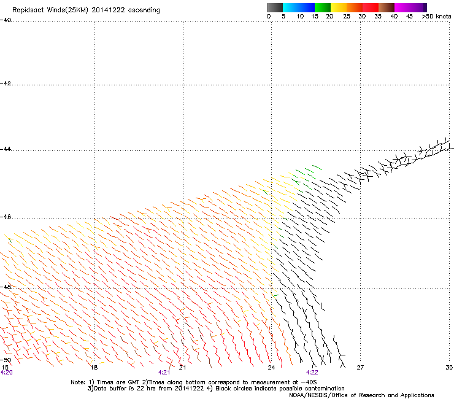Click the longitude label '15'
454x399 pixels.
(5, 368)
